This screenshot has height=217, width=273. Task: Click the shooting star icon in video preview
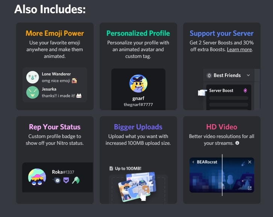pos(243,164)
